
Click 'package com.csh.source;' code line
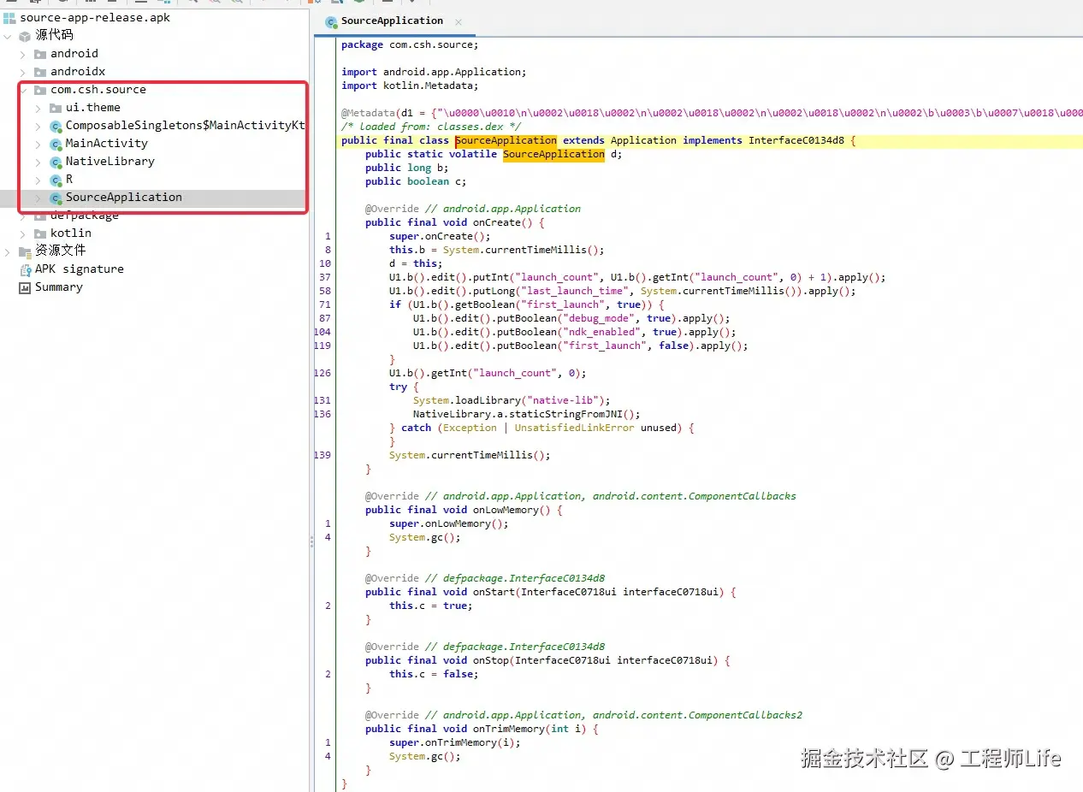tap(410, 44)
